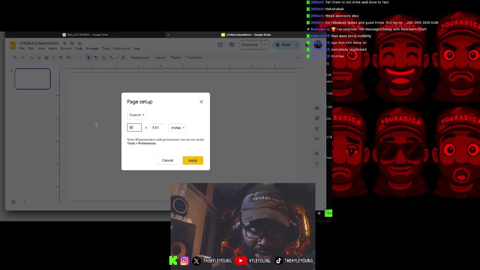480x270 pixels.
Task: Click the Print icon
Action: point(46,57)
